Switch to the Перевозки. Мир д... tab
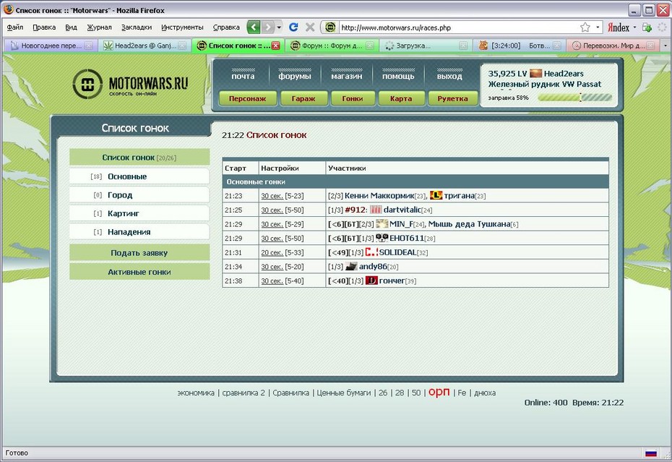672x462 pixels. click(x=613, y=46)
